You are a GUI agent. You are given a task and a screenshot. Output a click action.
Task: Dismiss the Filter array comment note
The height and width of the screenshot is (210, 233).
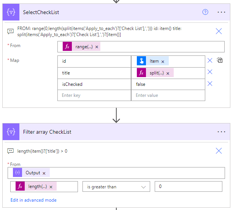coord(219,151)
